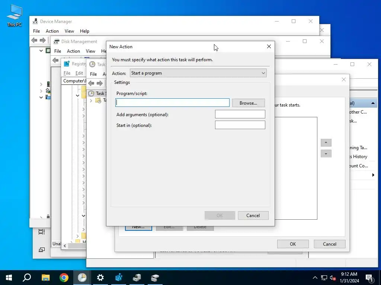The height and width of the screenshot is (285, 381).
Task: Open the taskbar clock and date
Action: point(349,278)
